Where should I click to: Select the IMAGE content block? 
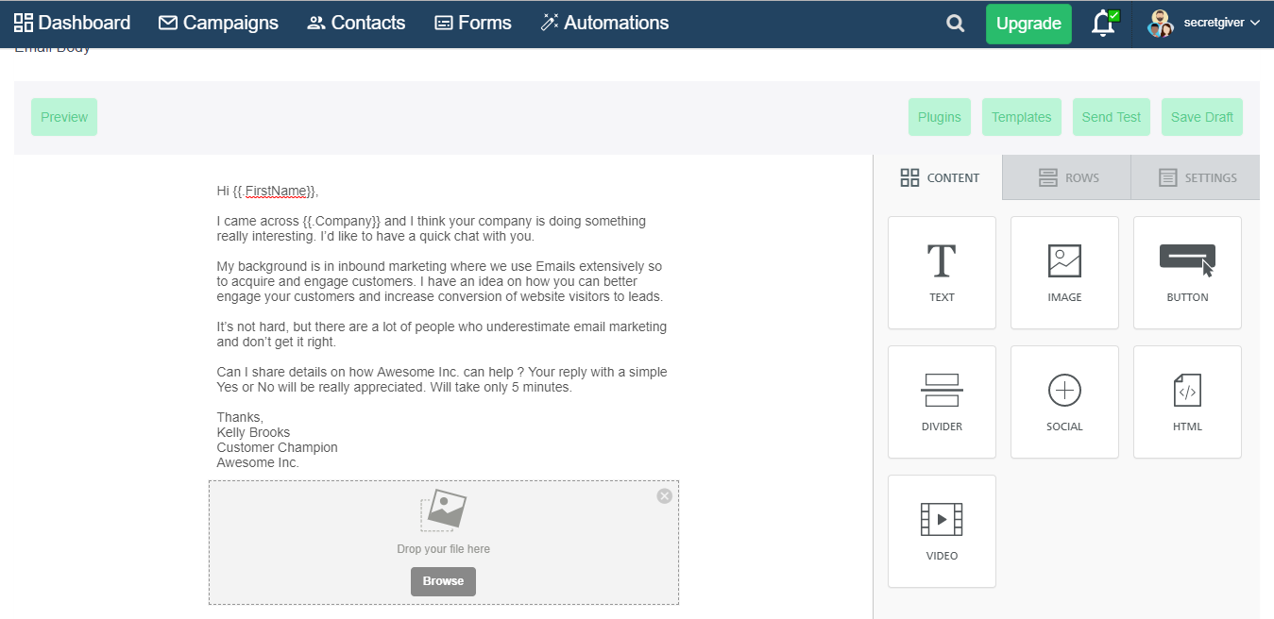coord(1064,273)
